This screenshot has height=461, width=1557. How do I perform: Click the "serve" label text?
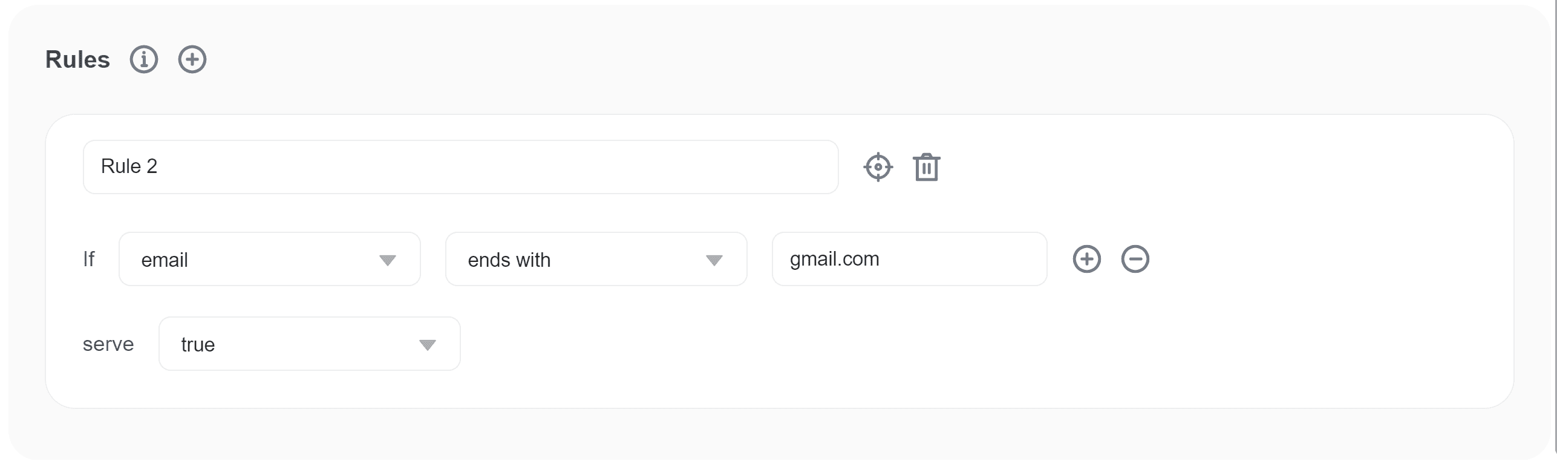(x=108, y=344)
